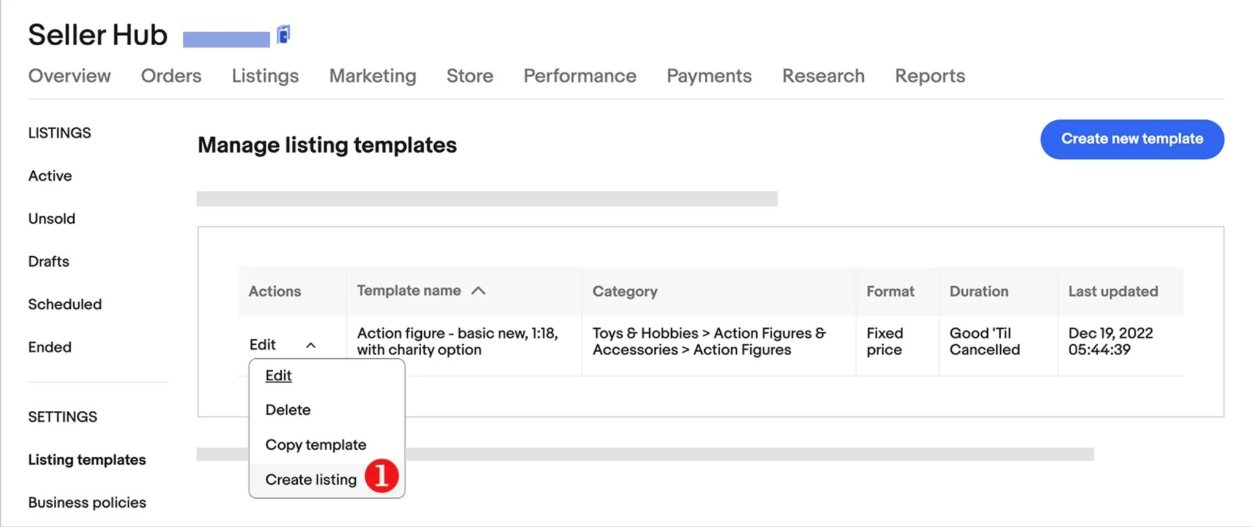Screen dimensions: 1252x527
Task: Click the Last updated column header
Action: 1113,292
